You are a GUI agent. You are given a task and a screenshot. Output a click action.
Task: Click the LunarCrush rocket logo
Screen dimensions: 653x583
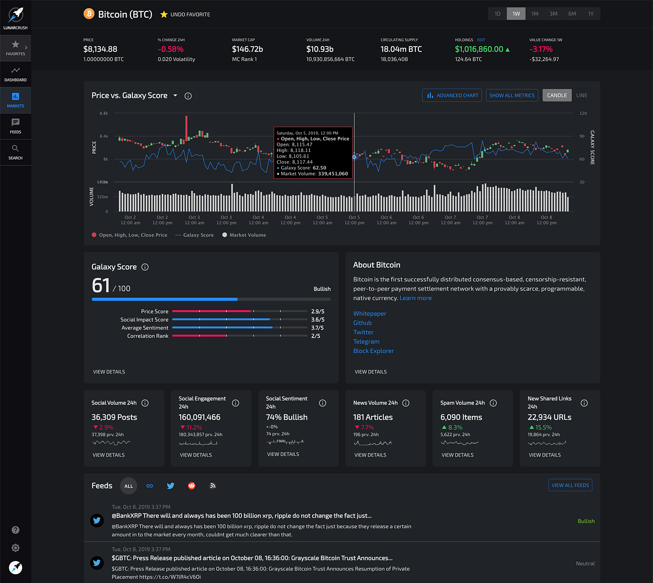16,15
